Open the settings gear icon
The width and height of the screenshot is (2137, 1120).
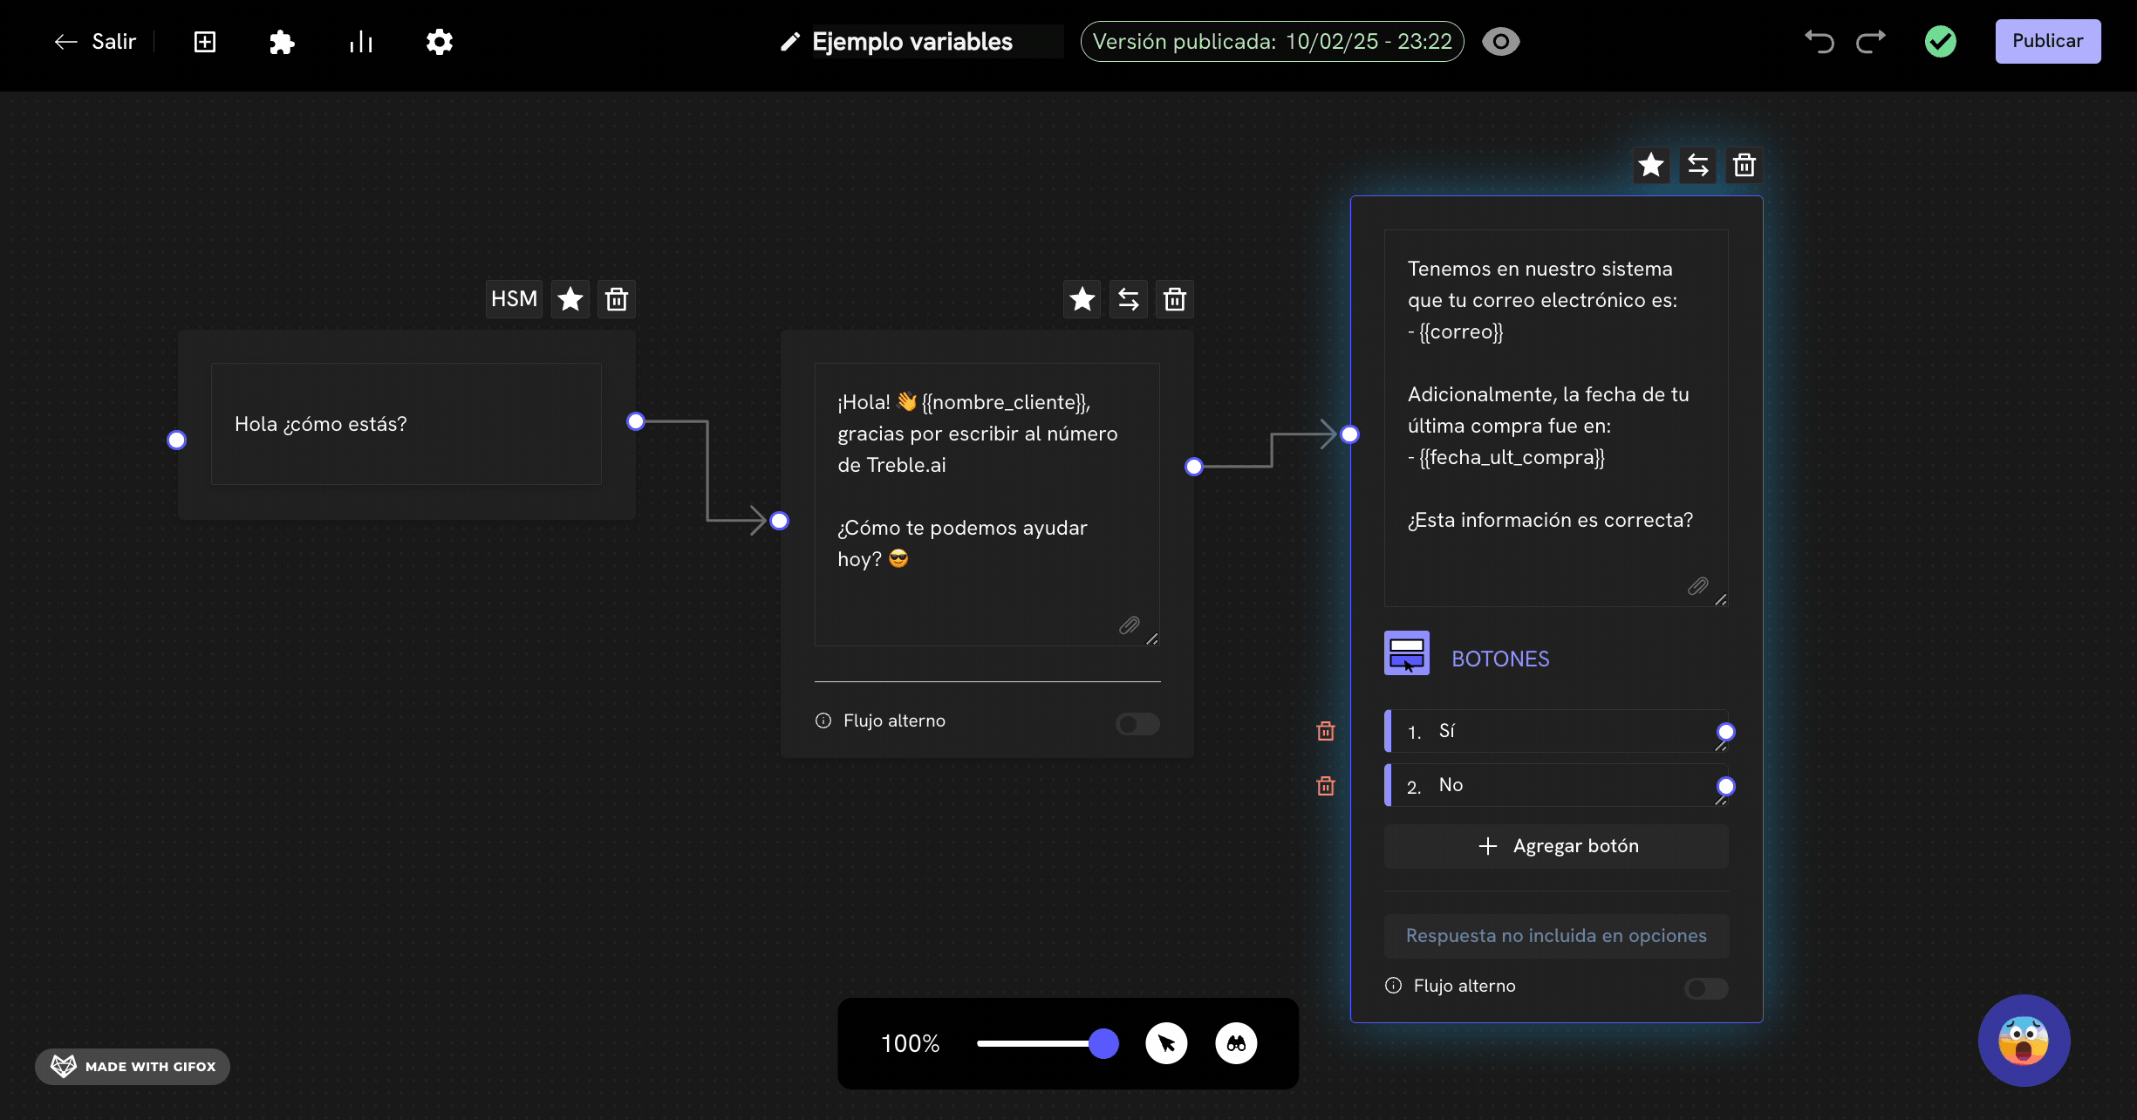click(439, 42)
